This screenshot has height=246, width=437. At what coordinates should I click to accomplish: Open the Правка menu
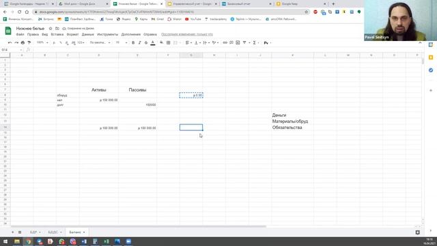pyautogui.click(x=33, y=34)
